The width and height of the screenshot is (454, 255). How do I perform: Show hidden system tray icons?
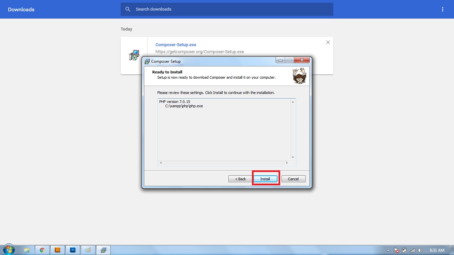389,250
